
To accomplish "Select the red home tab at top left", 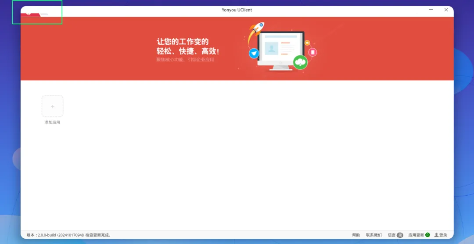I will (30, 14).
